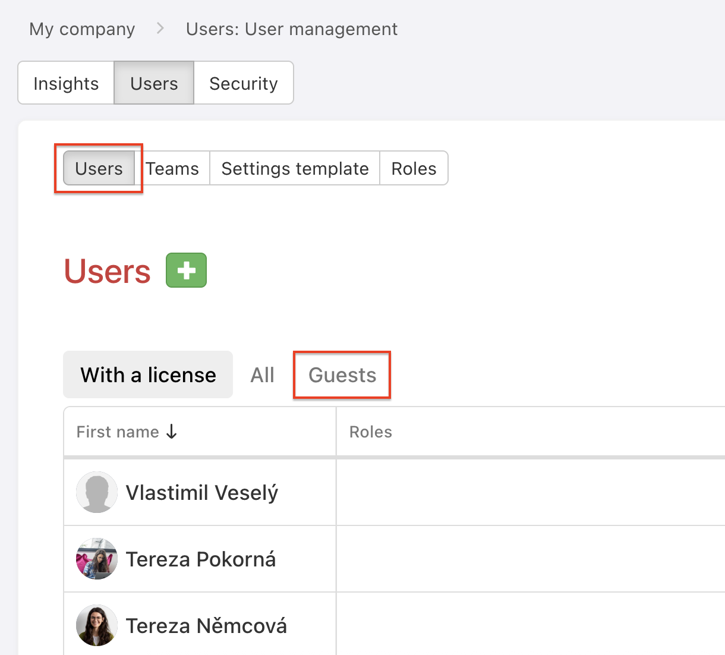The width and height of the screenshot is (725, 655).
Task: Show All users filter
Action: 262,375
